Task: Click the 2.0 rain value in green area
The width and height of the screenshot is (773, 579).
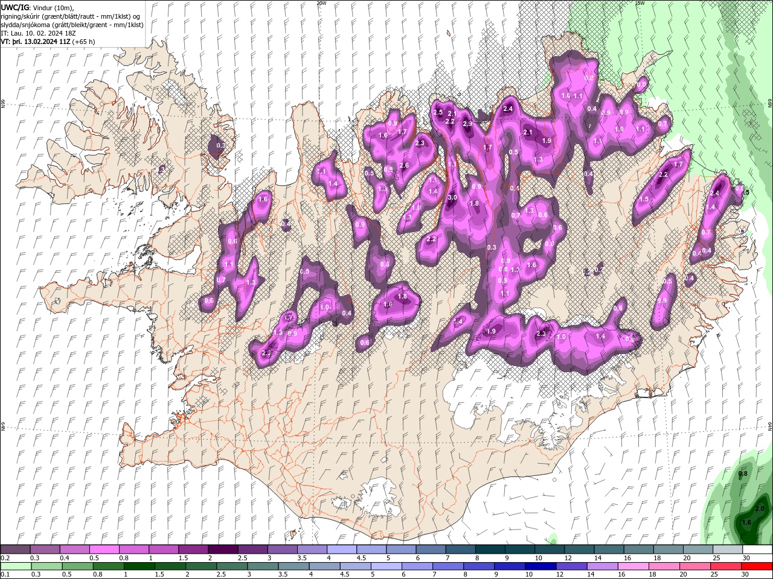Action: tap(760, 509)
